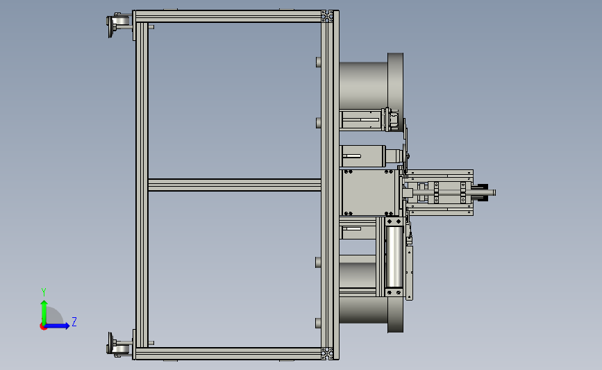The image size is (602, 370).
Task: Select the caster wheel at the frame's upper-left corner
Action: coord(119,25)
